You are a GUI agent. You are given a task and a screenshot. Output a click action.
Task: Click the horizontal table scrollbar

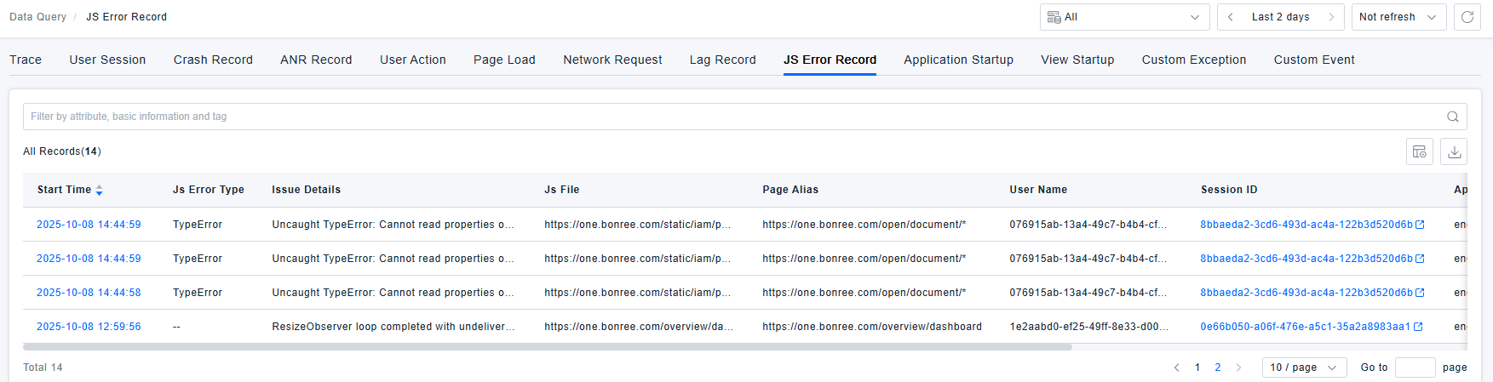[547, 347]
